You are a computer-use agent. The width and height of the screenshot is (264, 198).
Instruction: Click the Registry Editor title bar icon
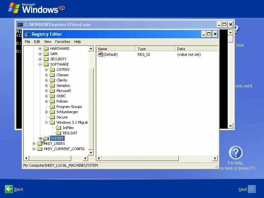(x=27, y=34)
